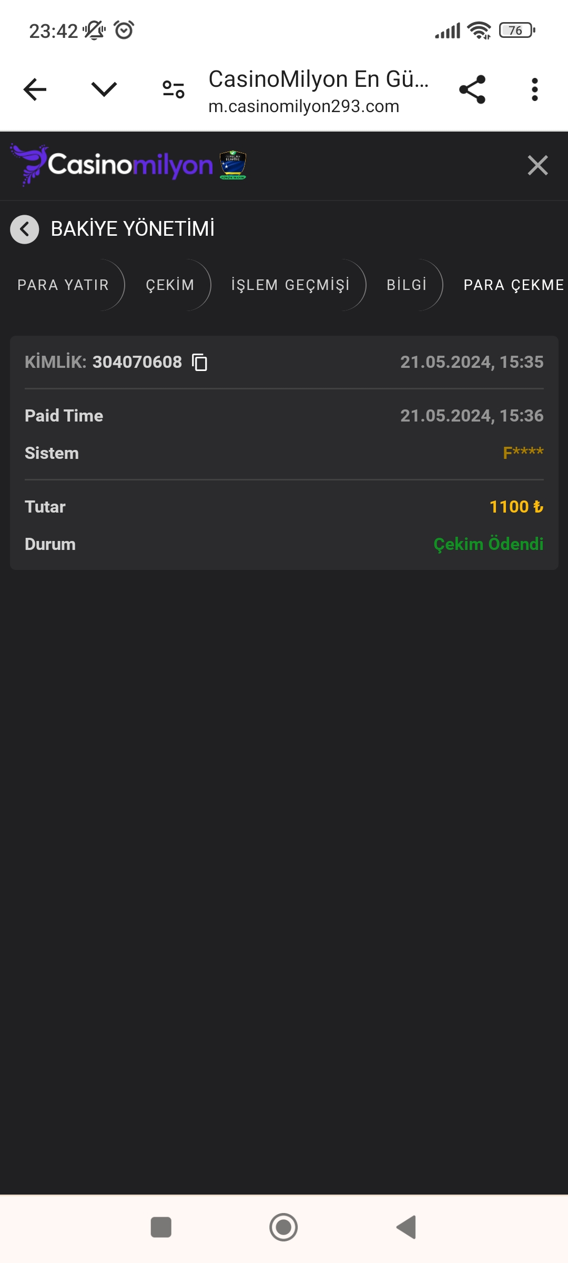
Task: Collapse the browser tab with down chevron
Action: [x=104, y=89]
